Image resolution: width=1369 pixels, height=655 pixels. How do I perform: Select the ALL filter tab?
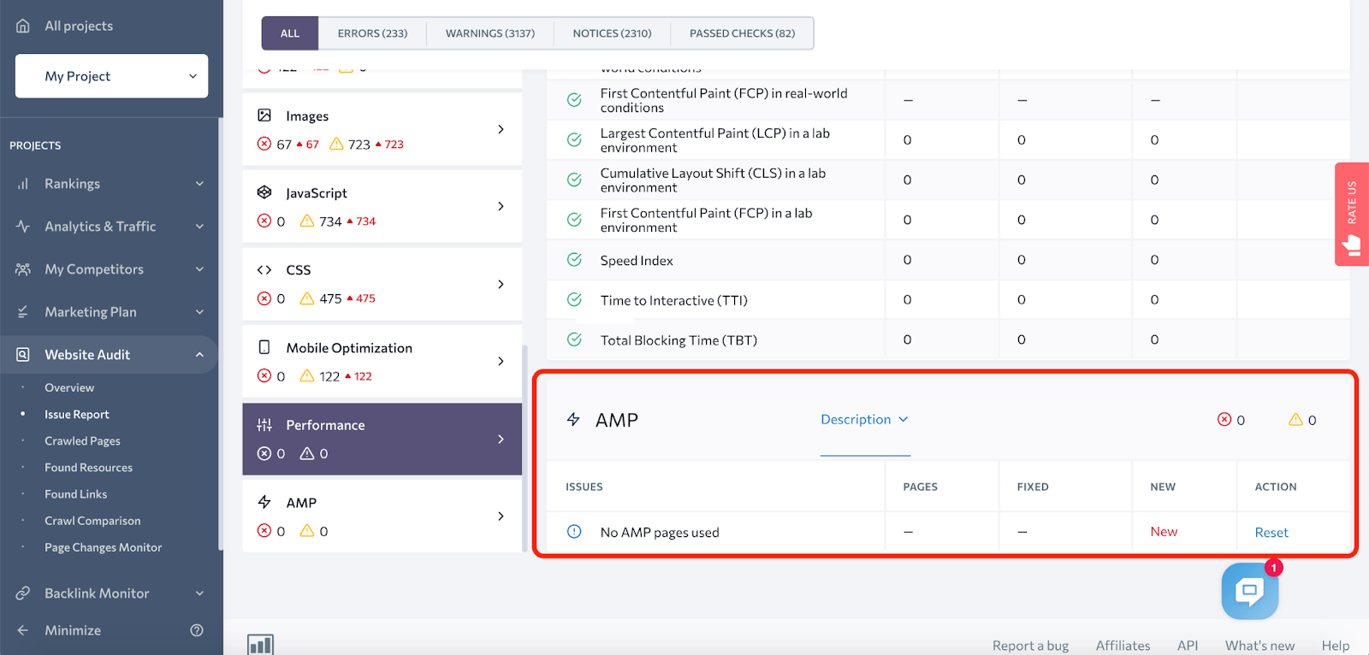coord(290,33)
